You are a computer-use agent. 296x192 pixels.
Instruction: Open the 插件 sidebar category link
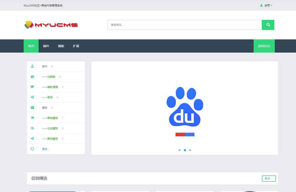[x=44, y=66]
